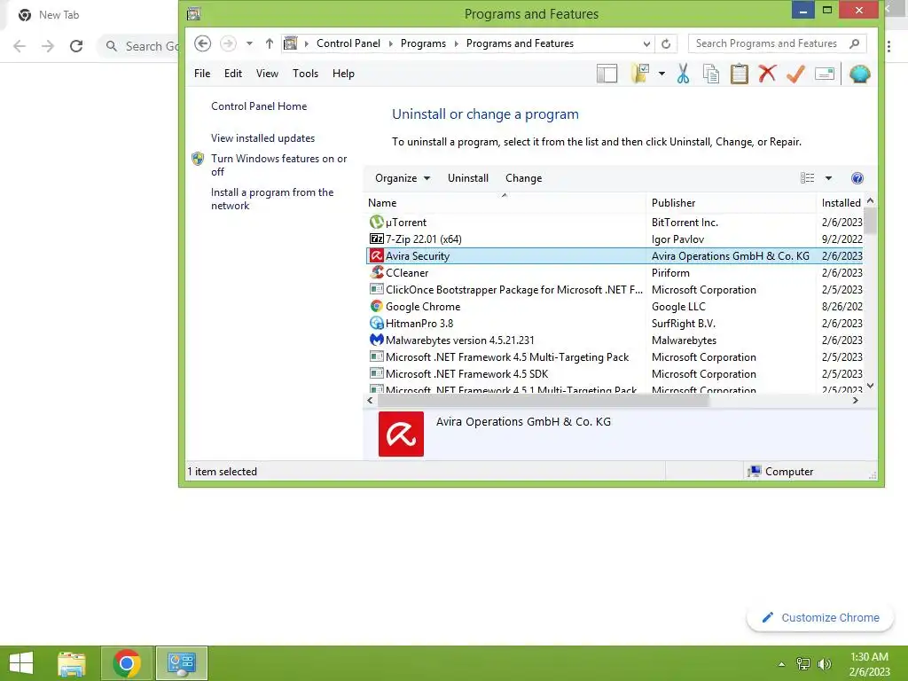
Task: Click Chrome icon in taskbar
Action: (x=127, y=663)
